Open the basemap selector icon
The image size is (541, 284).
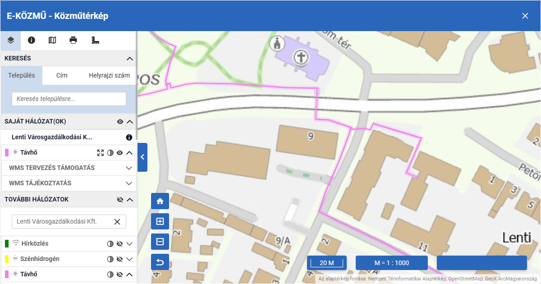52,40
